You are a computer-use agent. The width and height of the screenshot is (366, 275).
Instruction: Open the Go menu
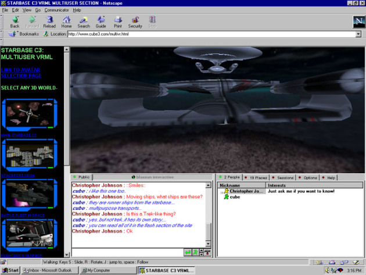[x=38, y=10]
